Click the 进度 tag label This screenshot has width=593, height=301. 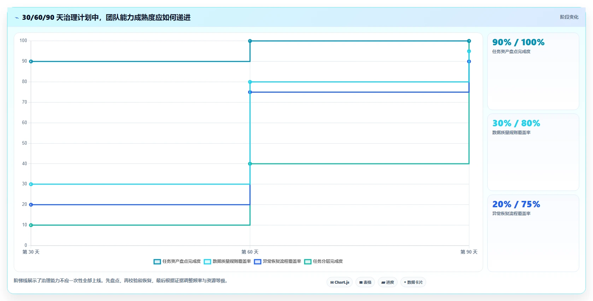click(x=390, y=282)
